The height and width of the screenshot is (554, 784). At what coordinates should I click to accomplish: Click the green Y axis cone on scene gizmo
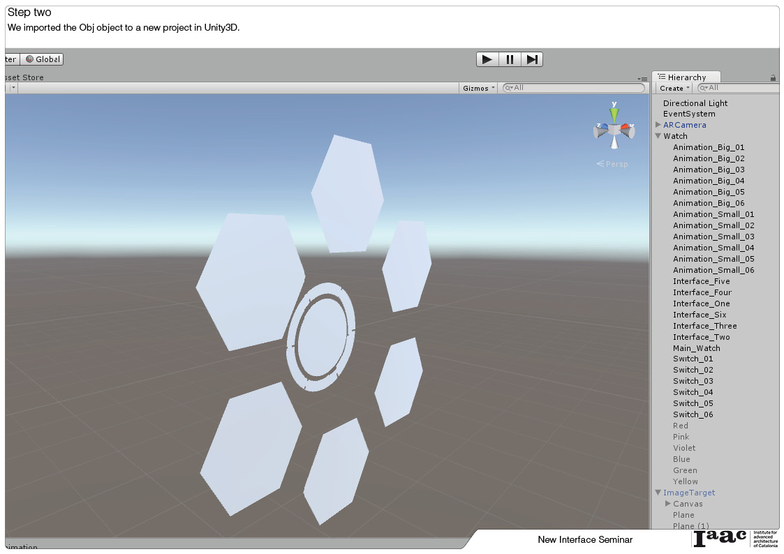pyautogui.click(x=613, y=114)
